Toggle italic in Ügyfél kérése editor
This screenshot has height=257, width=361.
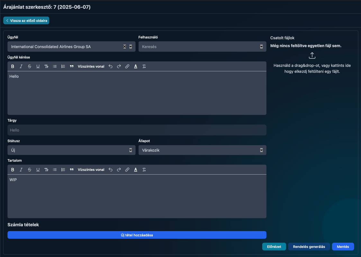pos(21,66)
